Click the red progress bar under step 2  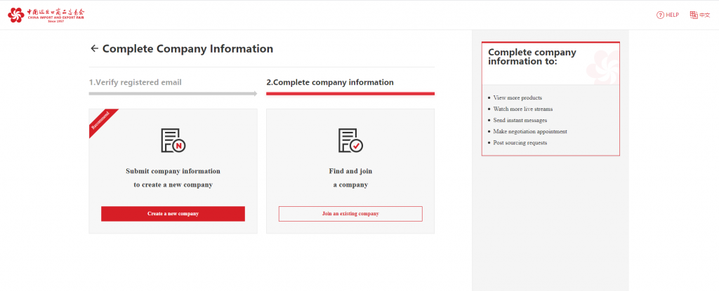pyautogui.click(x=350, y=93)
